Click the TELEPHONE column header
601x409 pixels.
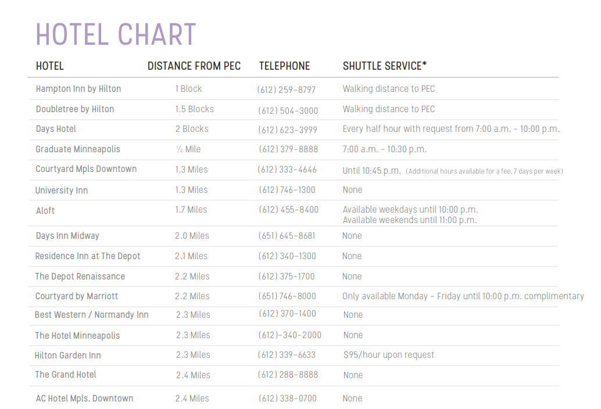(x=284, y=66)
